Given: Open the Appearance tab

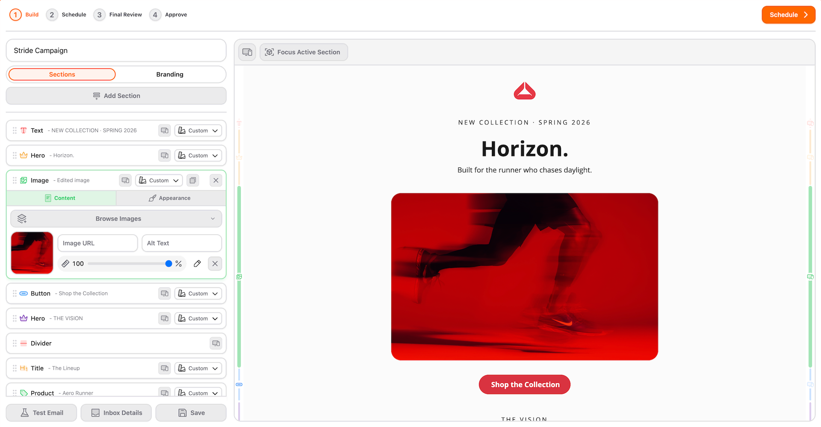Looking at the screenshot, I should tap(171, 198).
